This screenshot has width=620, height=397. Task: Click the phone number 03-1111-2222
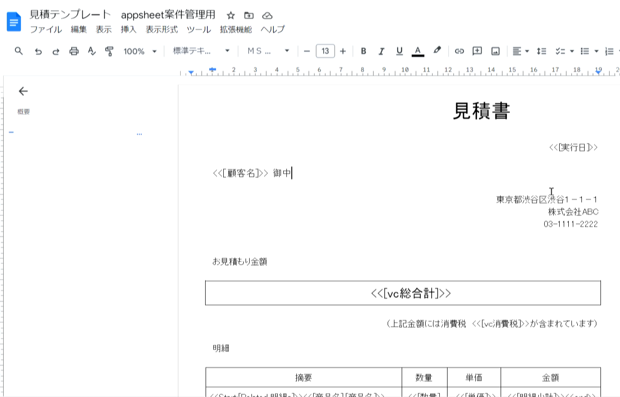571,224
